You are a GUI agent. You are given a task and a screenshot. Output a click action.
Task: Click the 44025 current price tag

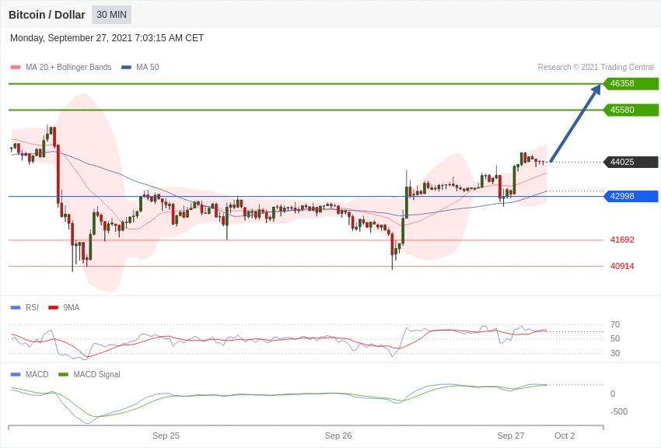pyautogui.click(x=631, y=162)
